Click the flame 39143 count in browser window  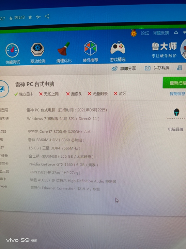coord(17,18)
